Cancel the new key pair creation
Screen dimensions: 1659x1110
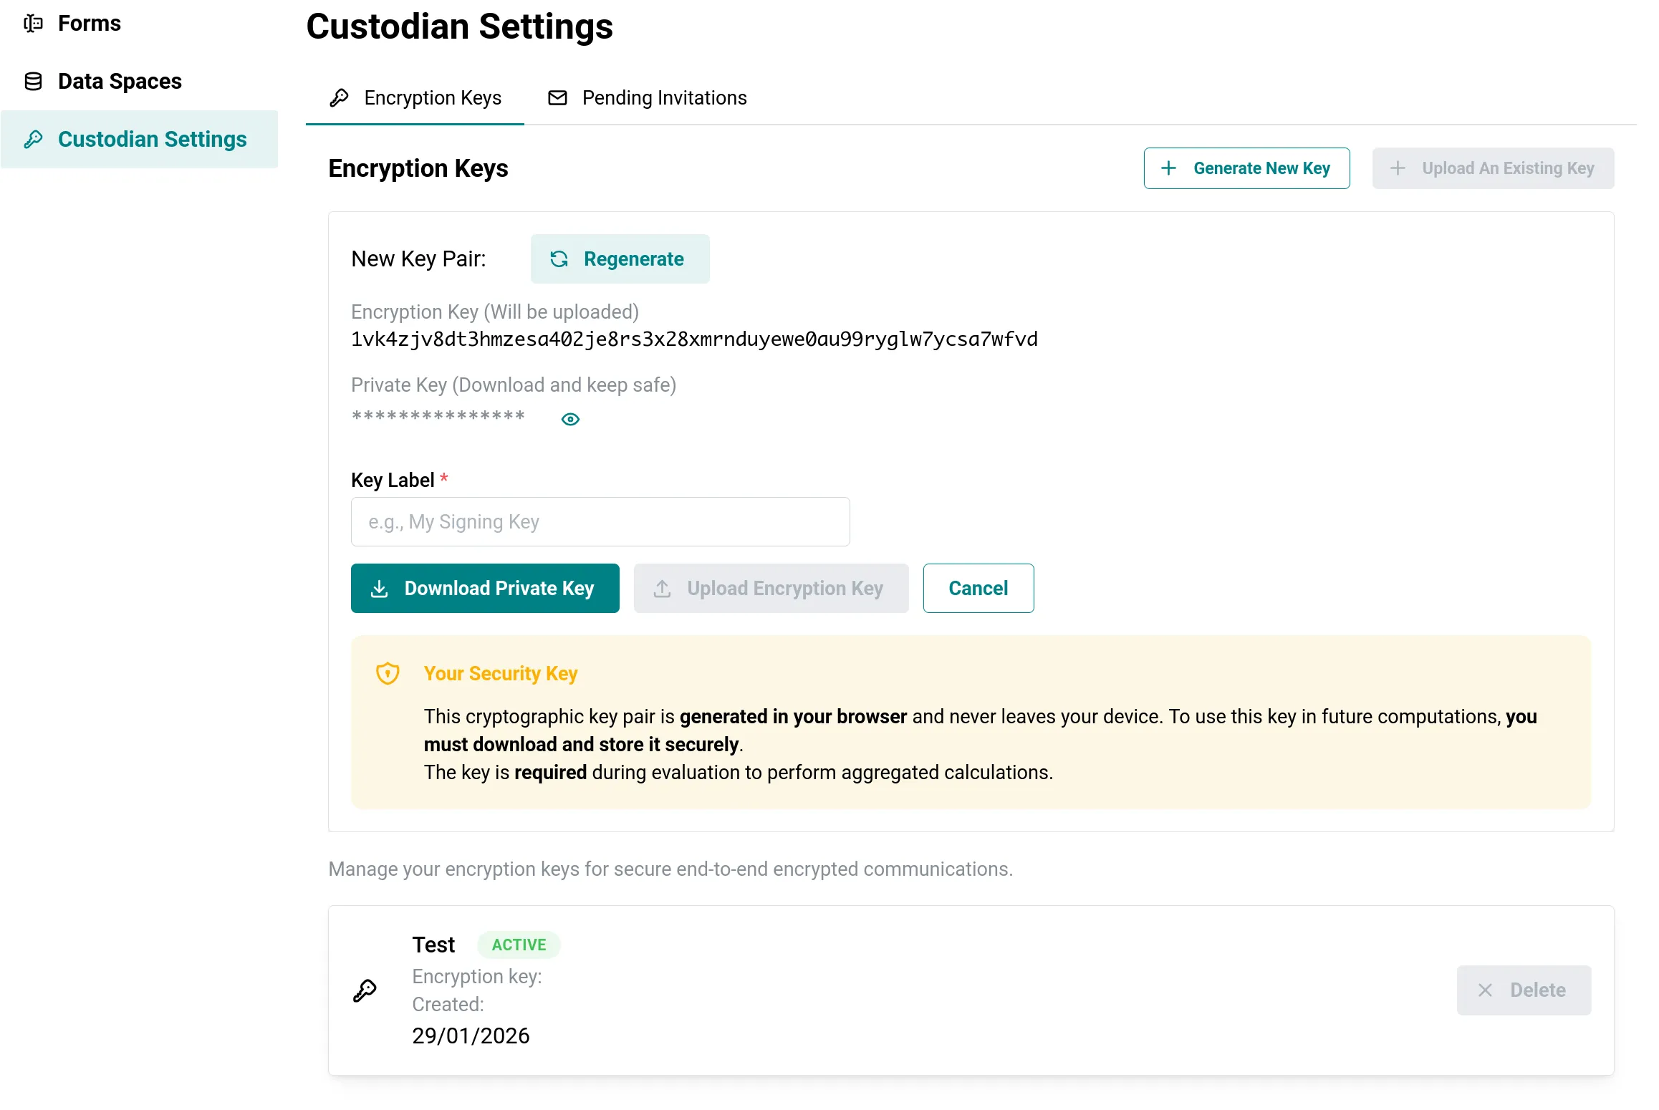(978, 589)
